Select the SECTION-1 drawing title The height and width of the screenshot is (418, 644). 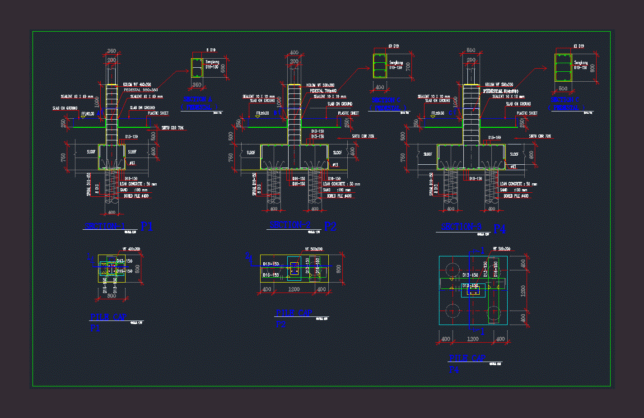pyautogui.click(x=104, y=226)
